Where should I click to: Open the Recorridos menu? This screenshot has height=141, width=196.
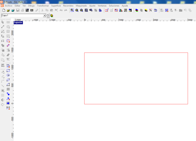[68, 6]
